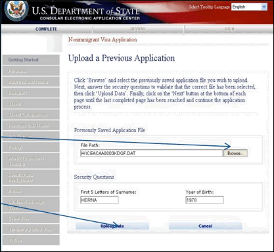
Task: Click the First 5 Letters of Surname field
Action: 99,200
